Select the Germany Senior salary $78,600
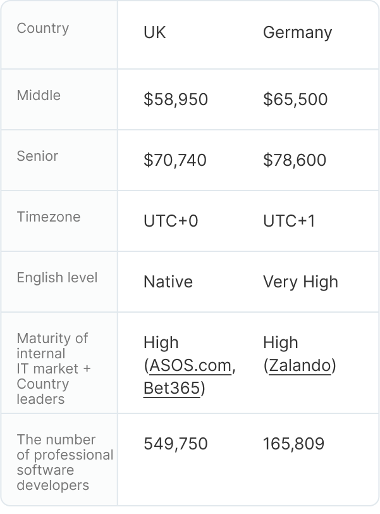This screenshot has height=514, width=380. tap(295, 160)
